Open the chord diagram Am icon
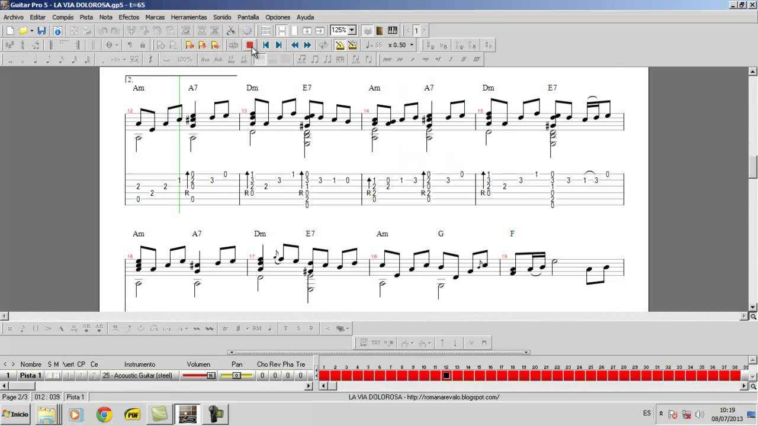 click(362, 343)
